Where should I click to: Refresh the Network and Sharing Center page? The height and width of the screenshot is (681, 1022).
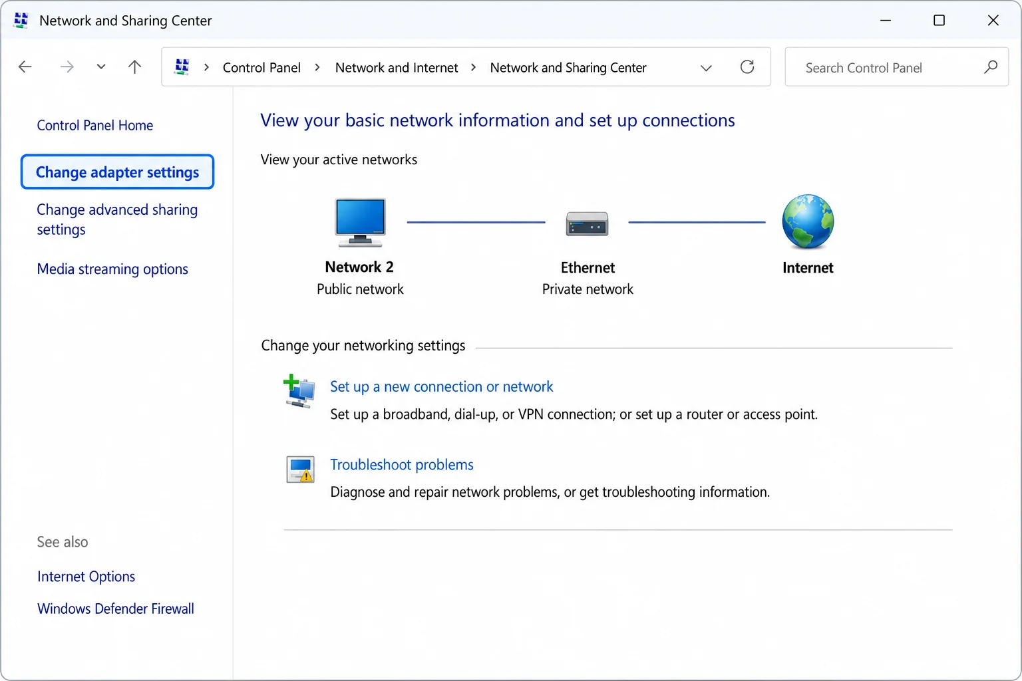pos(747,67)
